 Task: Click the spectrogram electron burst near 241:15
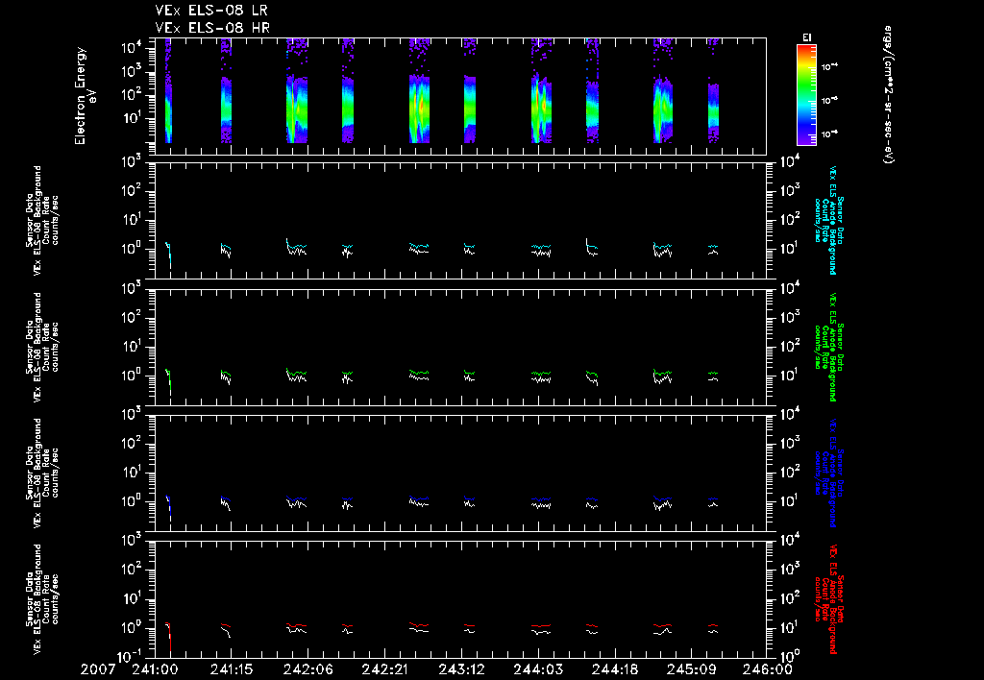tap(226, 91)
